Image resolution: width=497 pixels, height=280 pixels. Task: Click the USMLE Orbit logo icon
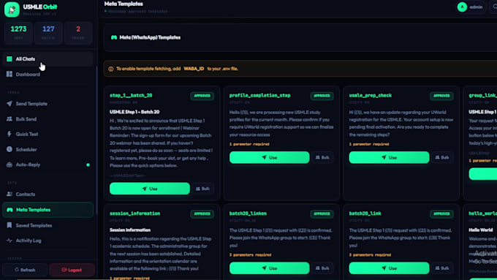12,10
